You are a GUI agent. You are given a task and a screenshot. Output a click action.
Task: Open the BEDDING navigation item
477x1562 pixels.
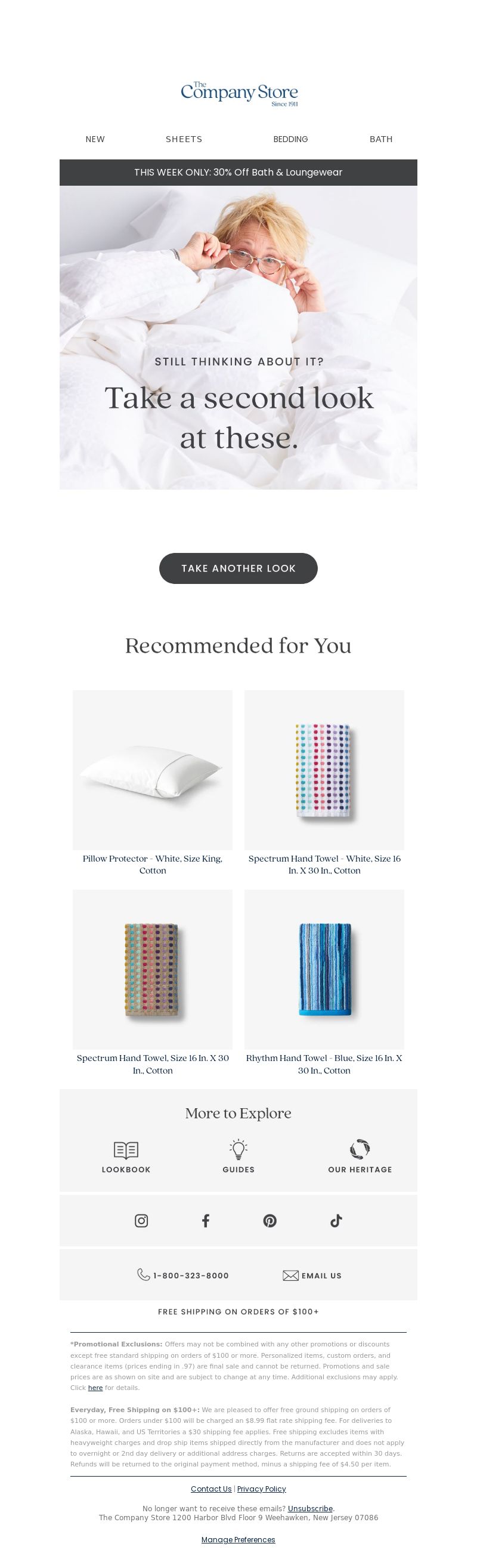click(x=290, y=139)
